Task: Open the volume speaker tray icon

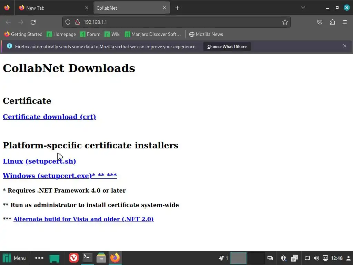Action: pyautogui.click(x=316, y=258)
